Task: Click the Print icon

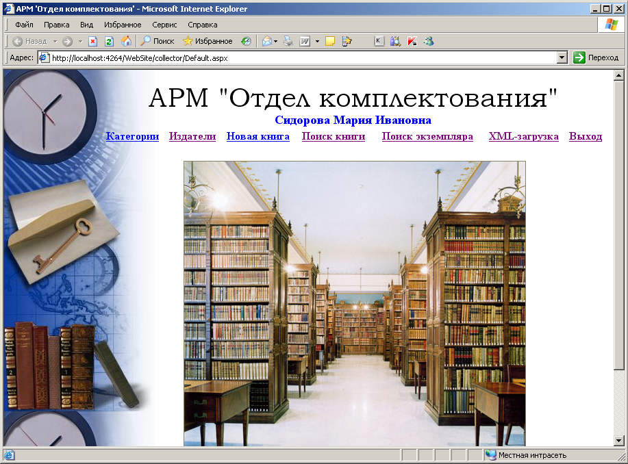Action: click(x=288, y=41)
